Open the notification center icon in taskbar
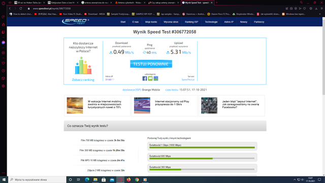The height and width of the screenshot is (183, 325). point(319,179)
